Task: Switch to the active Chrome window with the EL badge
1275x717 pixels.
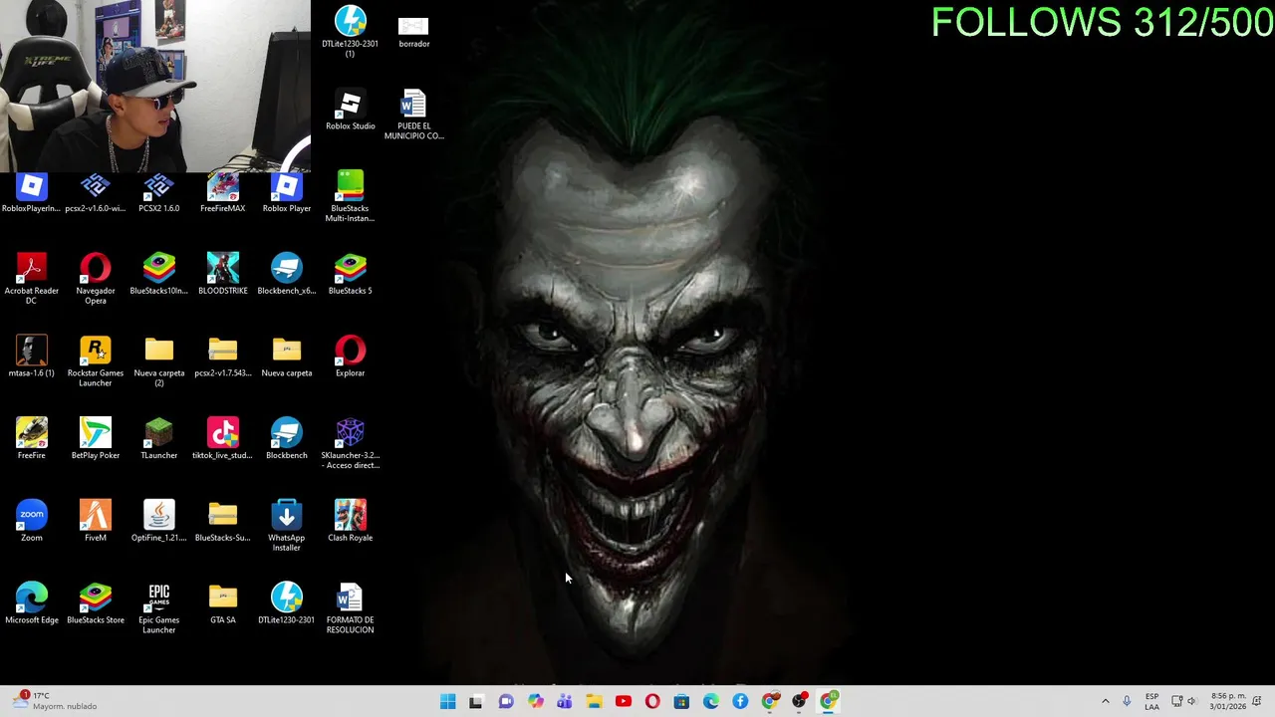Action: [829, 701]
